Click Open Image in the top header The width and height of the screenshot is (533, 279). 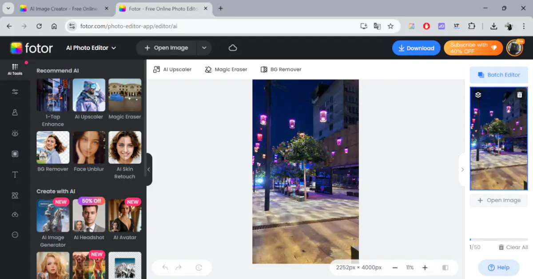click(166, 48)
